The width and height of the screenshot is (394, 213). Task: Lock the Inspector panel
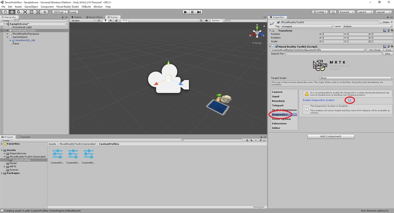point(388,17)
